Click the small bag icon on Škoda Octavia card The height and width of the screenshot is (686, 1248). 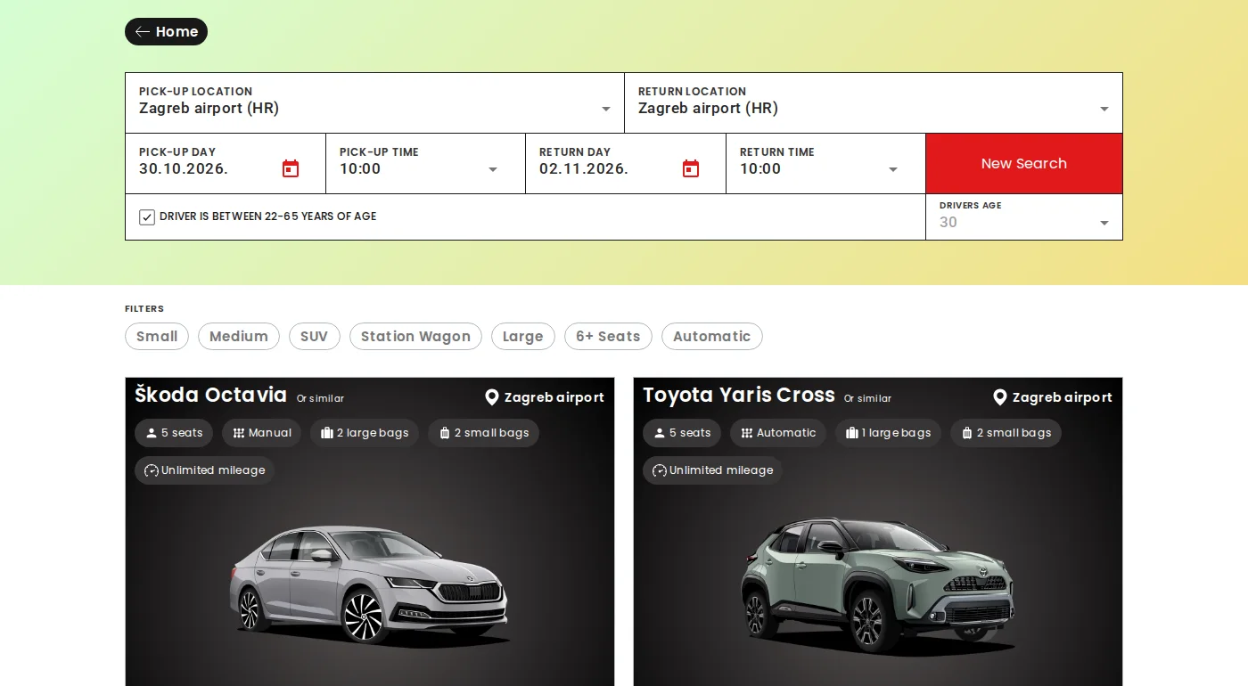coord(445,433)
